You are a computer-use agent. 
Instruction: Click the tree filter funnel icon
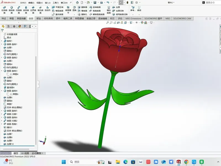2,30
